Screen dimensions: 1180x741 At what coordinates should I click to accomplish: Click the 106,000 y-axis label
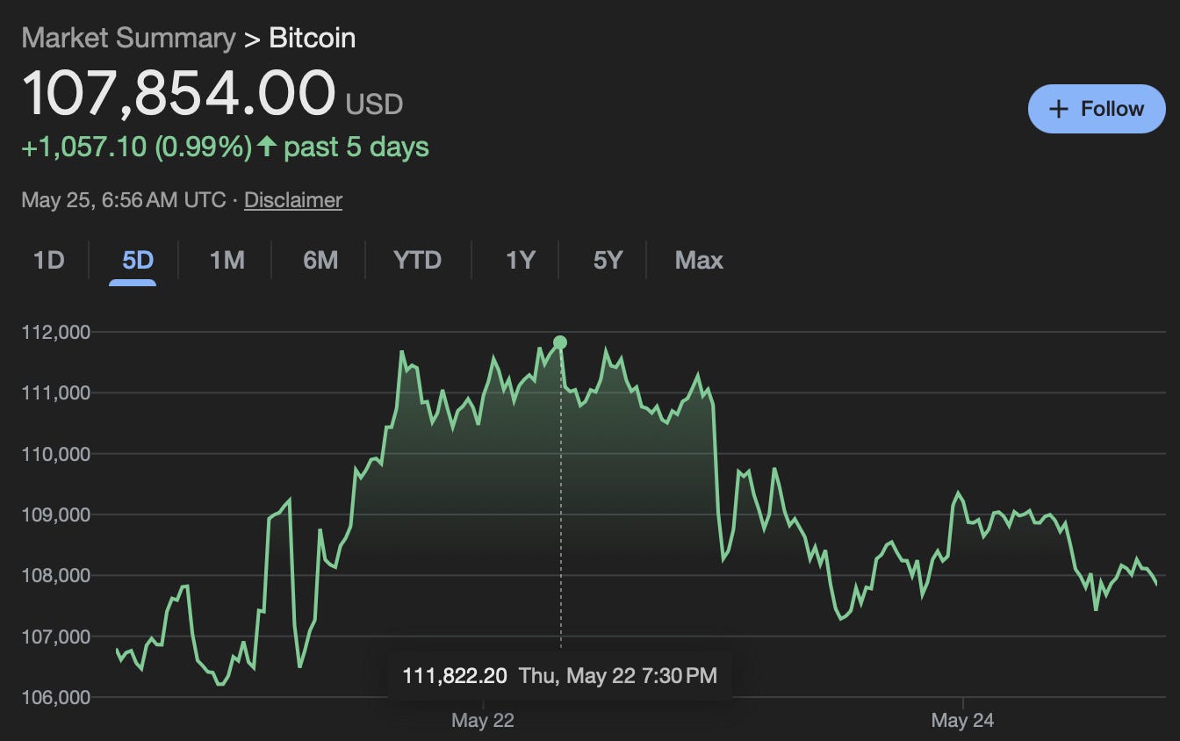pyautogui.click(x=56, y=697)
